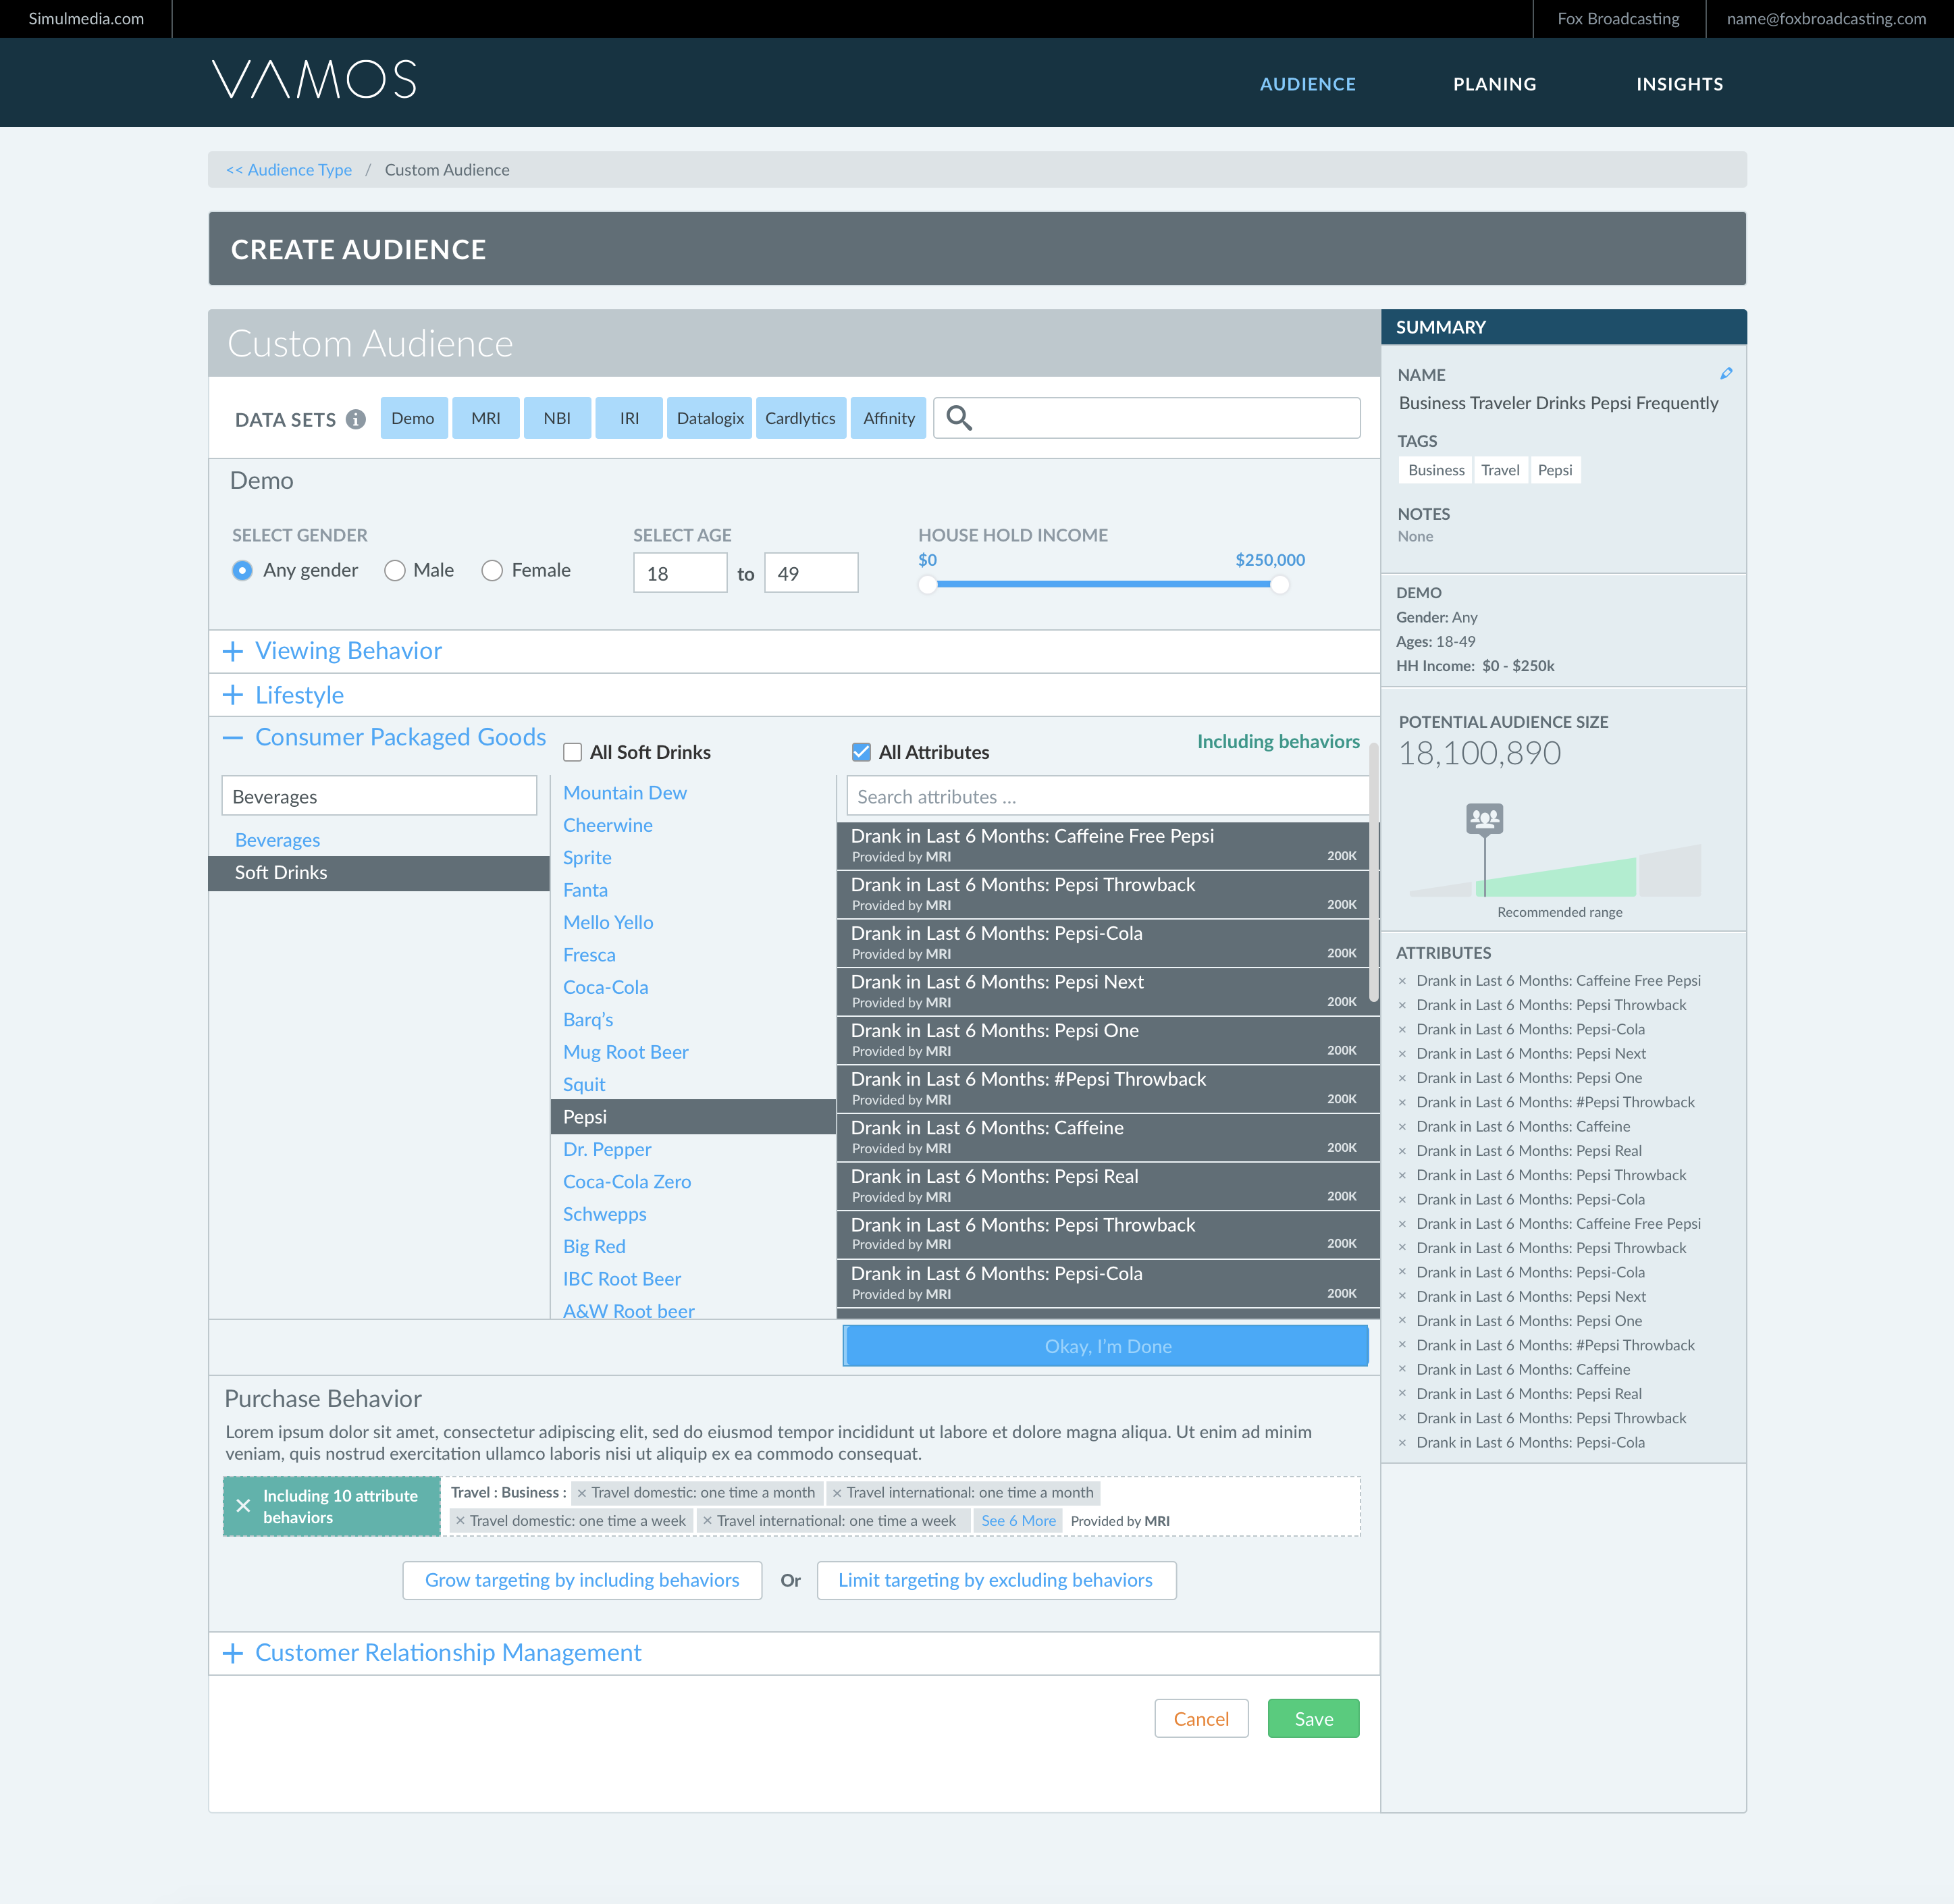
Task: Select the Affinity data set tab
Action: 888,418
